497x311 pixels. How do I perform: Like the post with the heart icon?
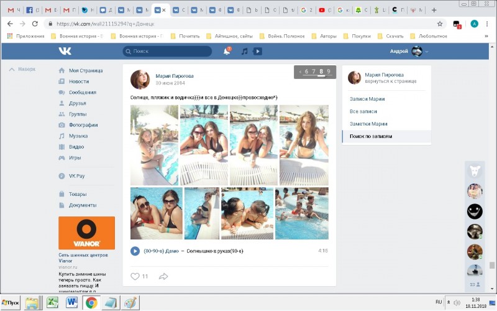point(135,276)
